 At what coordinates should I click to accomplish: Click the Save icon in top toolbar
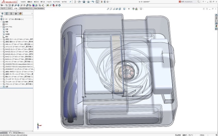click(x=84, y=2)
